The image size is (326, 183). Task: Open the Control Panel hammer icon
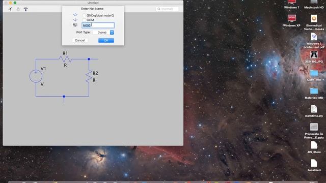[x=25, y=9]
